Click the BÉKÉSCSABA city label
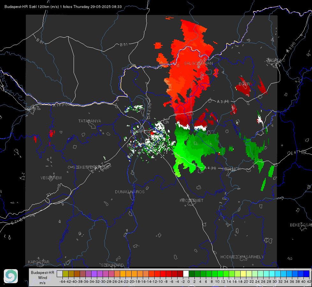The image size is (312, 287). tap(301, 225)
